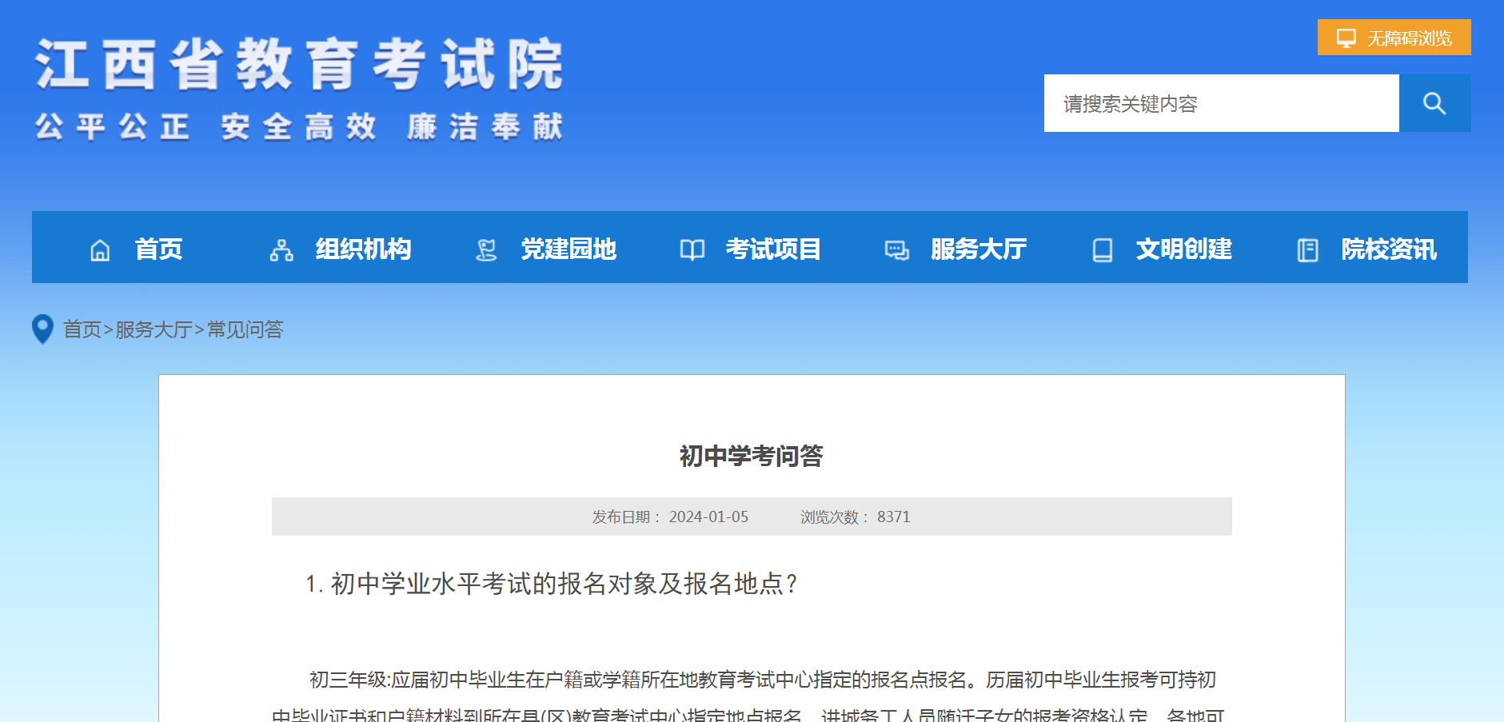Open the 院校资讯 navigation item
The width and height of the screenshot is (1504, 722).
[x=1389, y=249]
